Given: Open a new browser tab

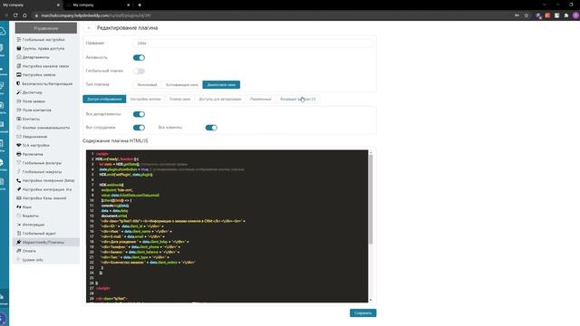Looking at the screenshot, I should (x=140, y=5).
